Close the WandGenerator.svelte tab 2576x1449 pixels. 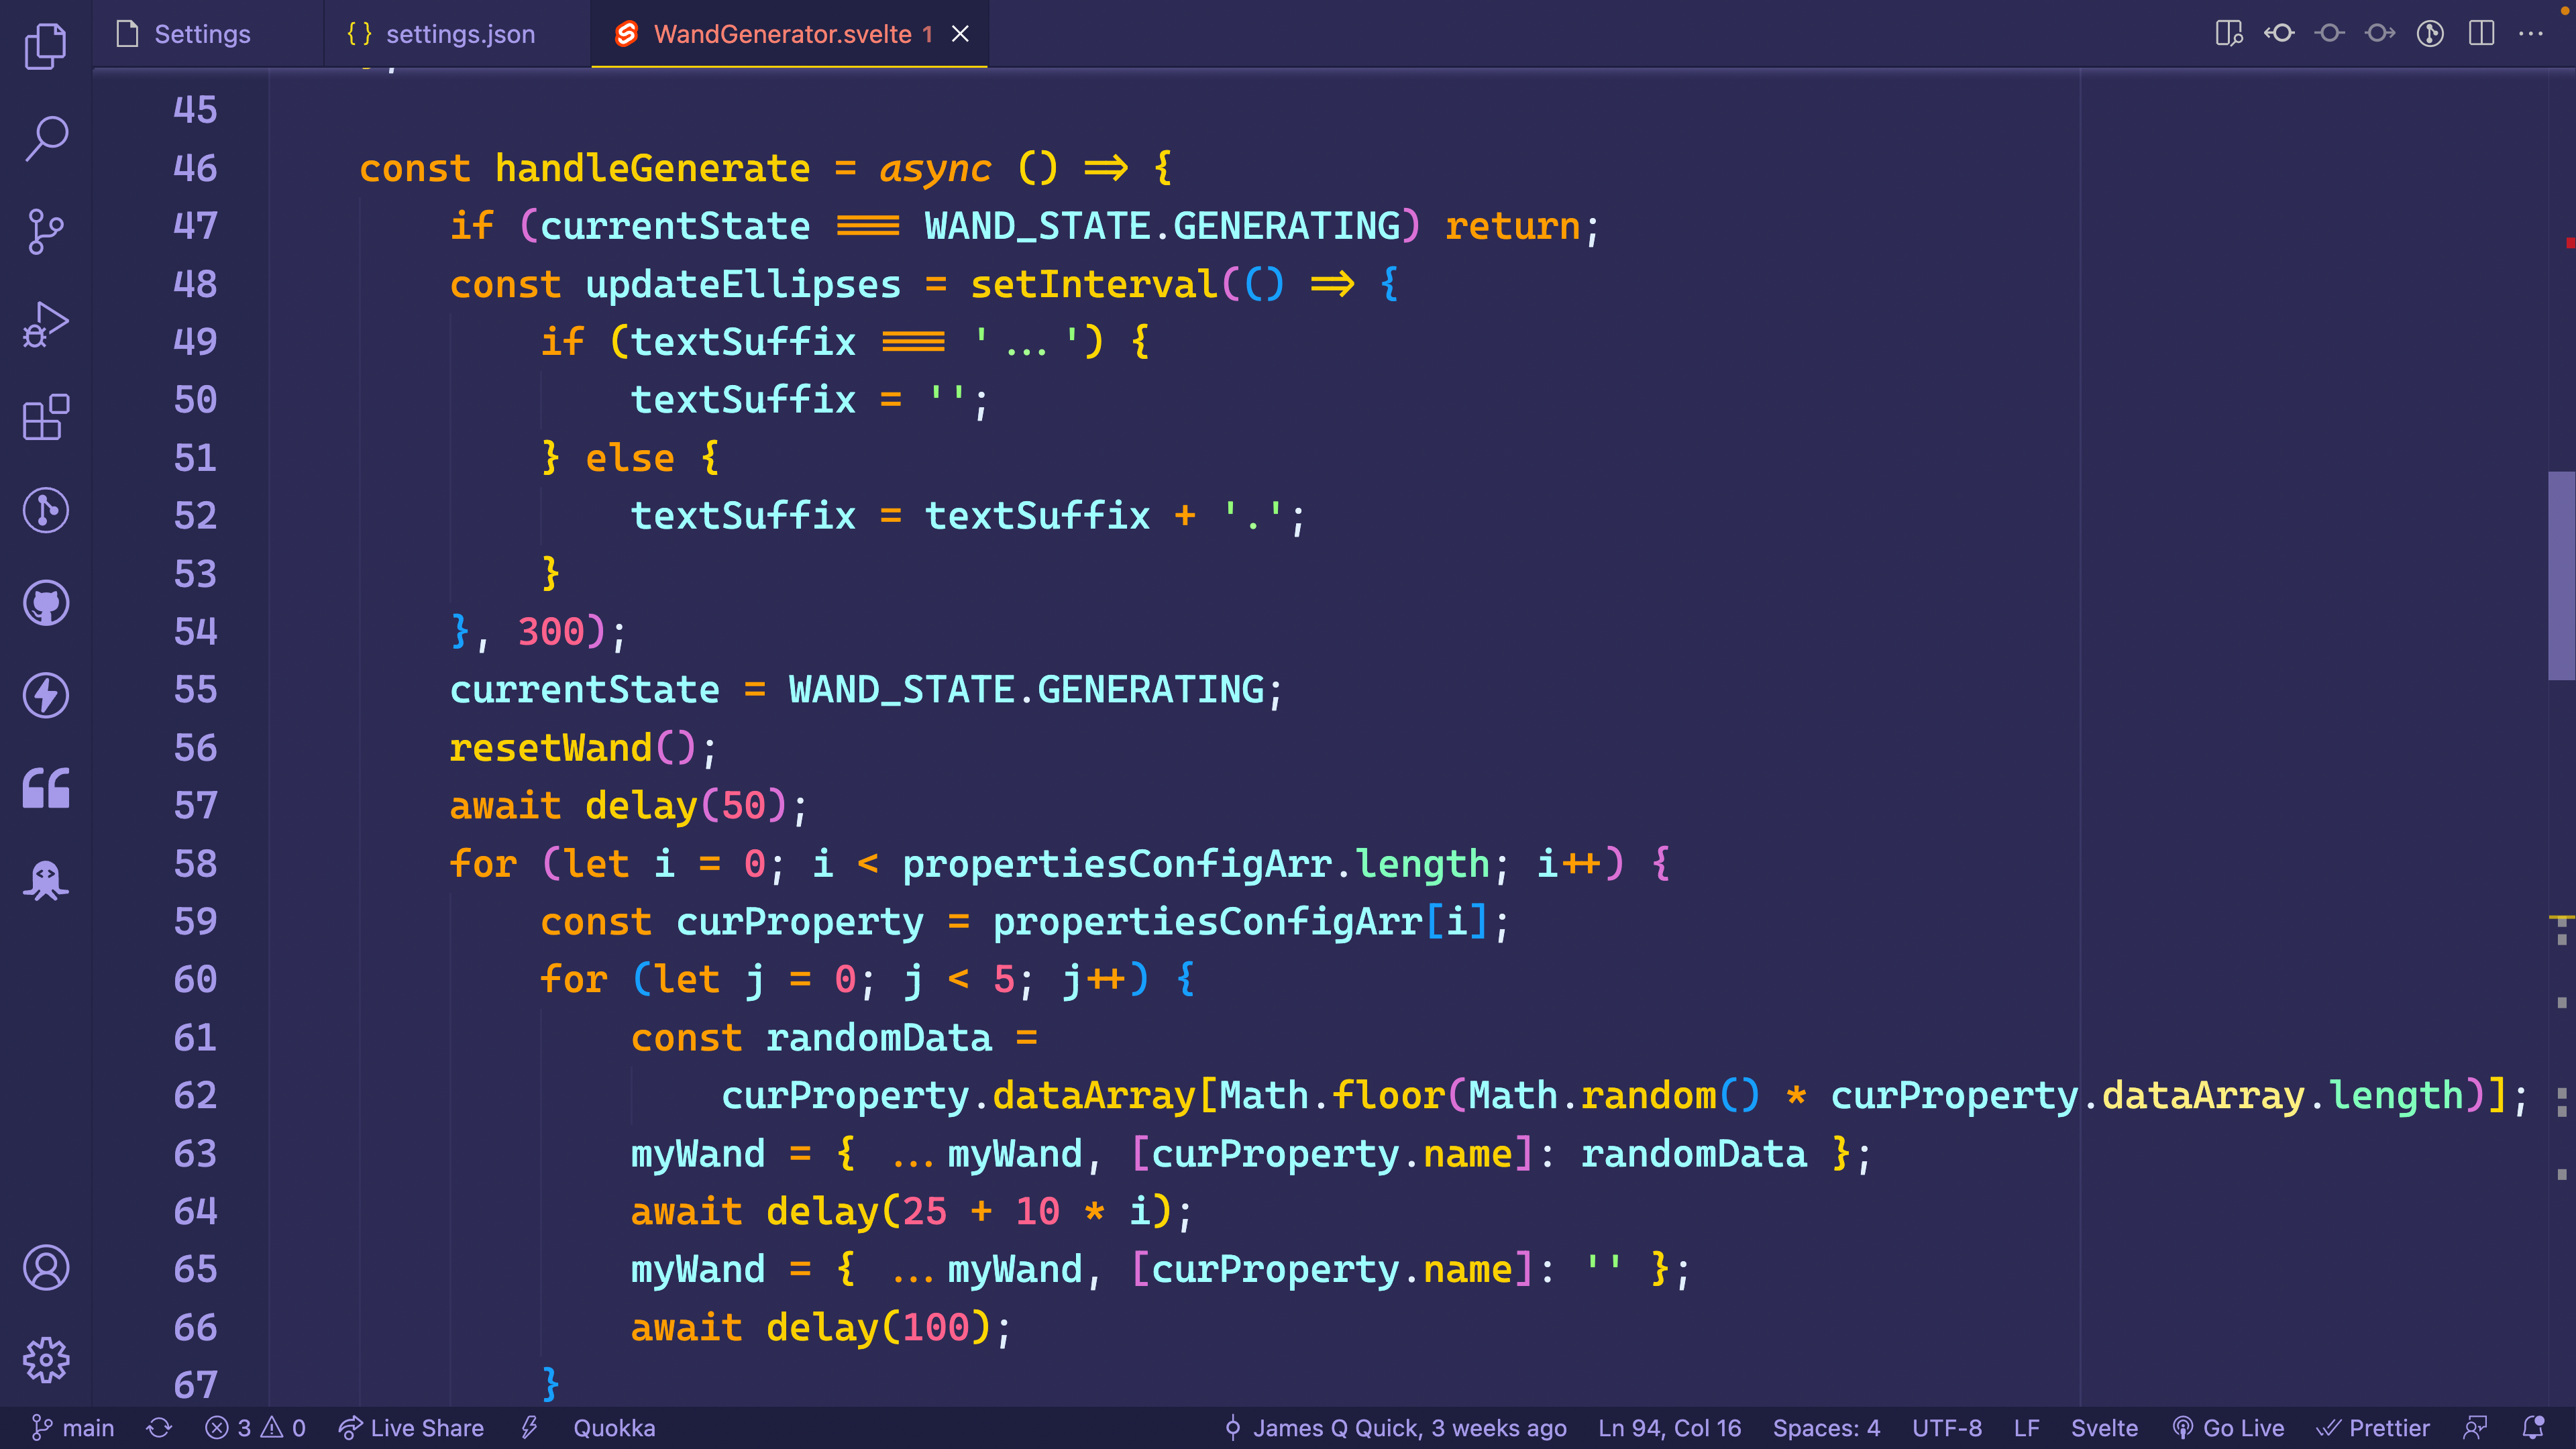click(x=960, y=34)
